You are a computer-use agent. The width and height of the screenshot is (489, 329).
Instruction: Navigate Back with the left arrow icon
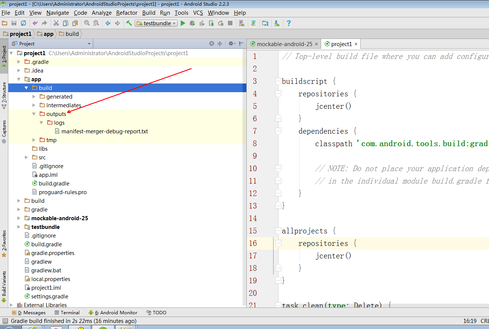point(108,23)
